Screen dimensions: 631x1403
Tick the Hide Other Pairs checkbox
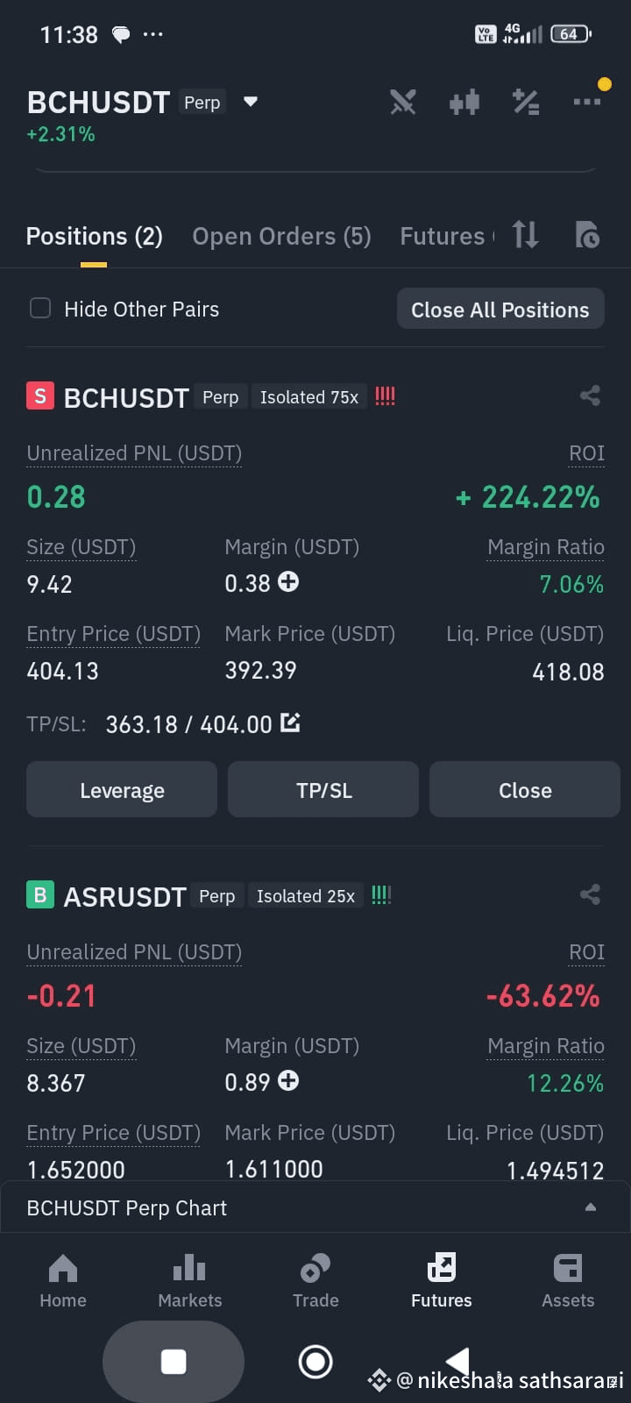pos(40,308)
